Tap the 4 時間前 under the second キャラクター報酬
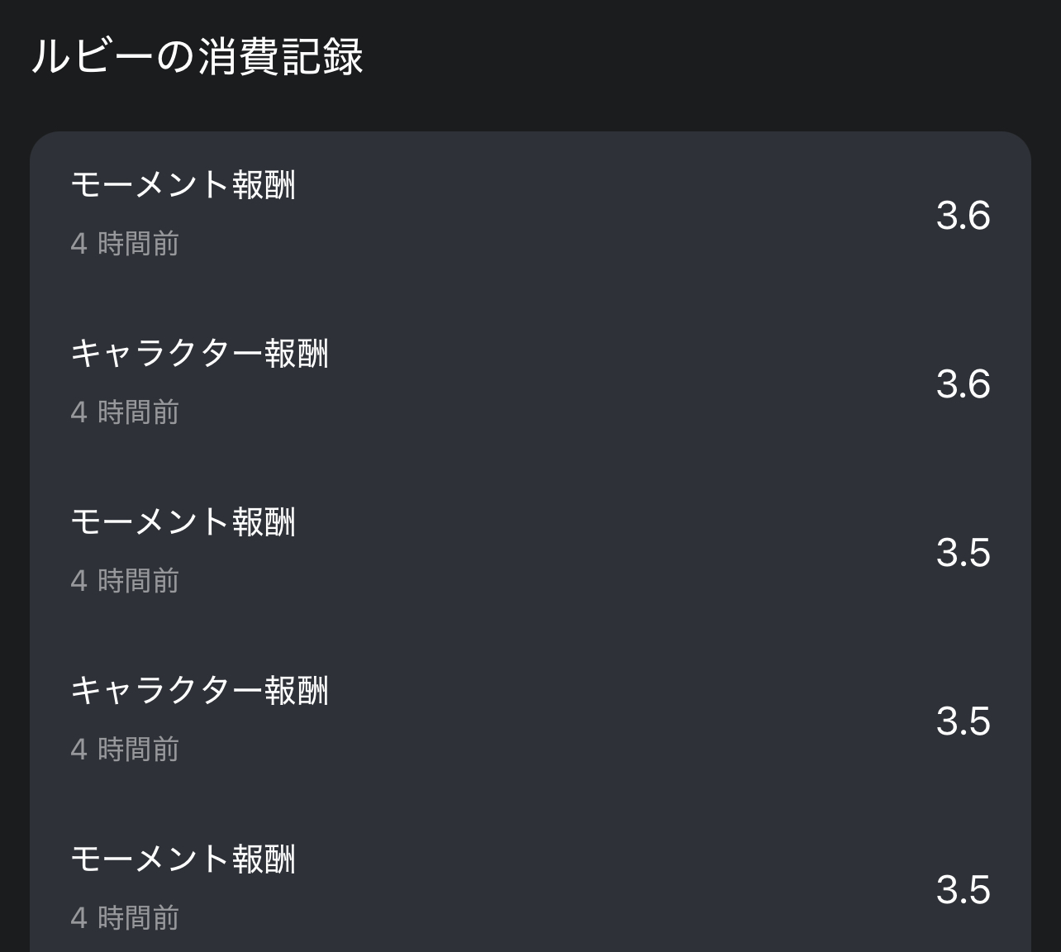The height and width of the screenshot is (952, 1061). pos(125,750)
